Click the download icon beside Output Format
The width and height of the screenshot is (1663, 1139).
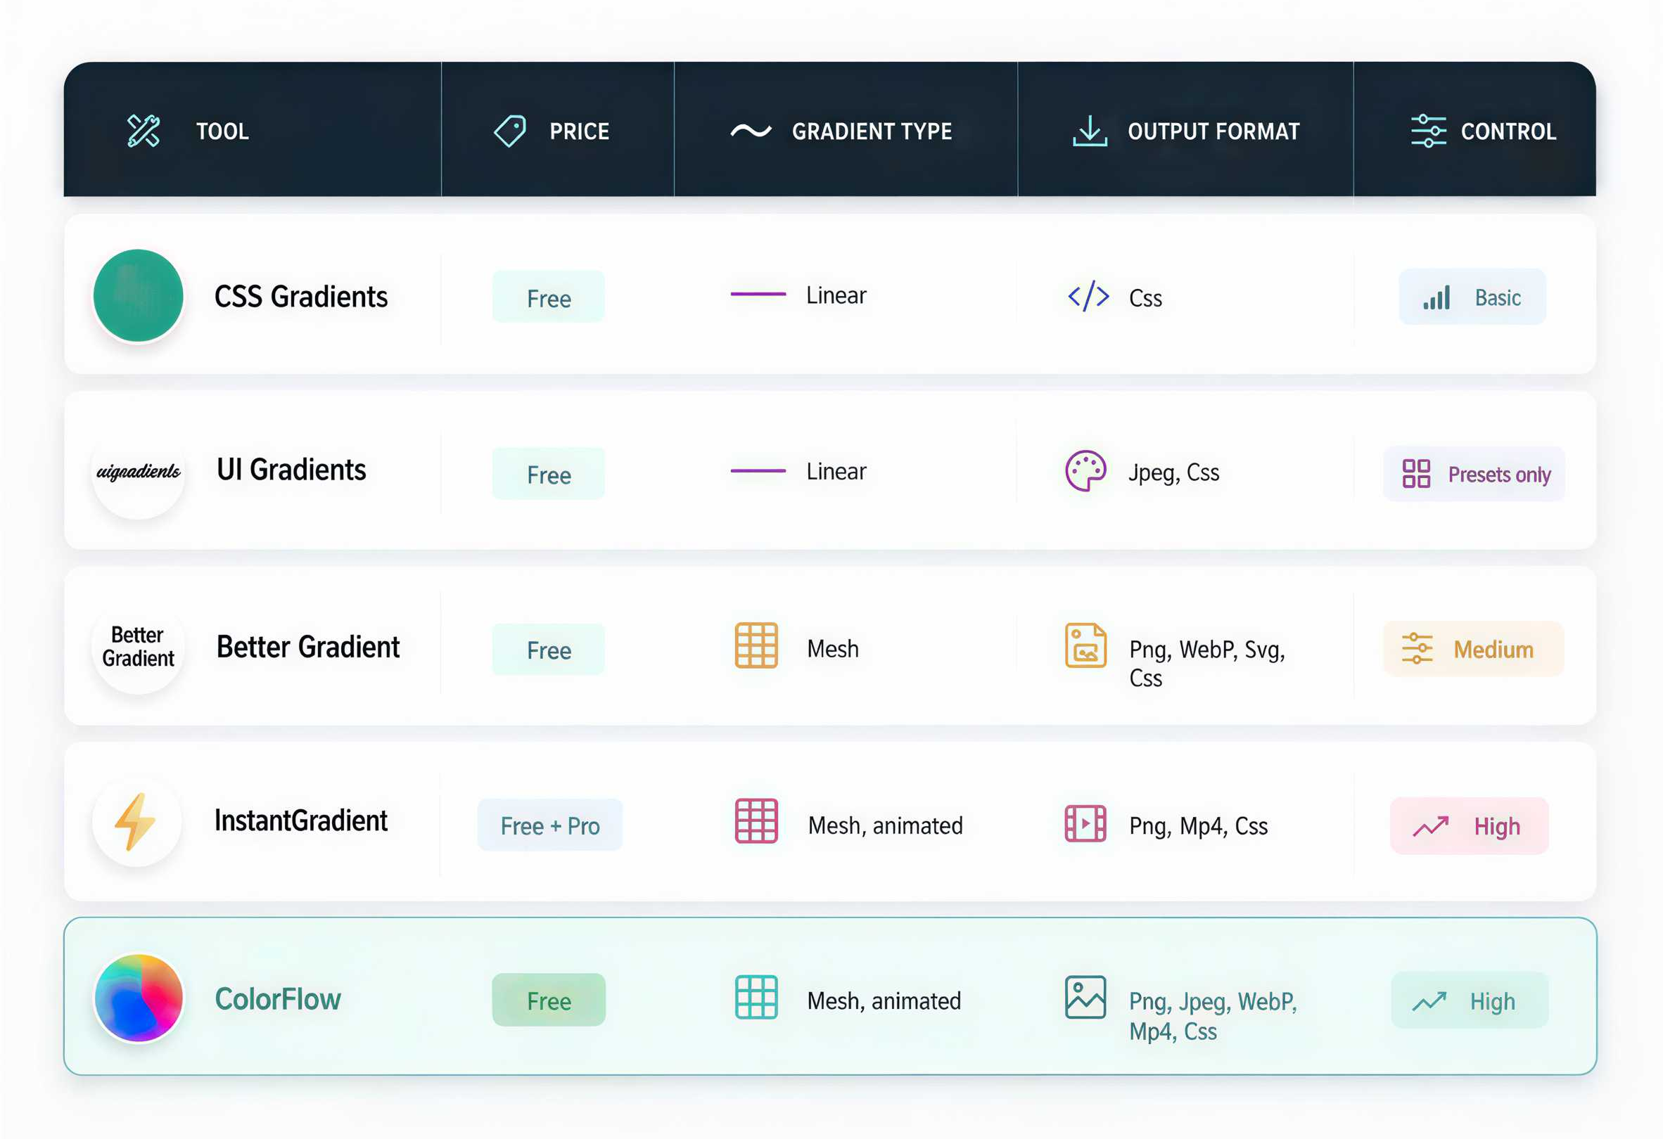[1090, 131]
